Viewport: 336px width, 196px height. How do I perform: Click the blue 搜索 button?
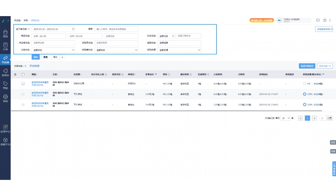35,57
